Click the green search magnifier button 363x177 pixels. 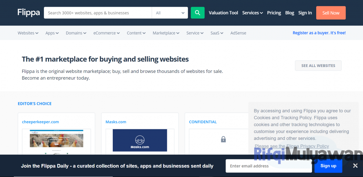(x=197, y=13)
